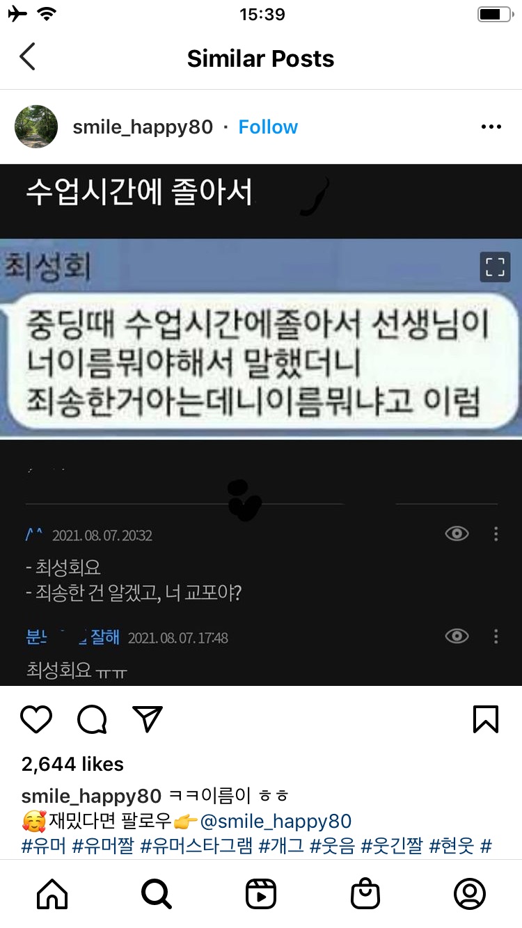The image size is (522, 928).
Task: Open the Shop bag tab
Action: tap(365, 894)
